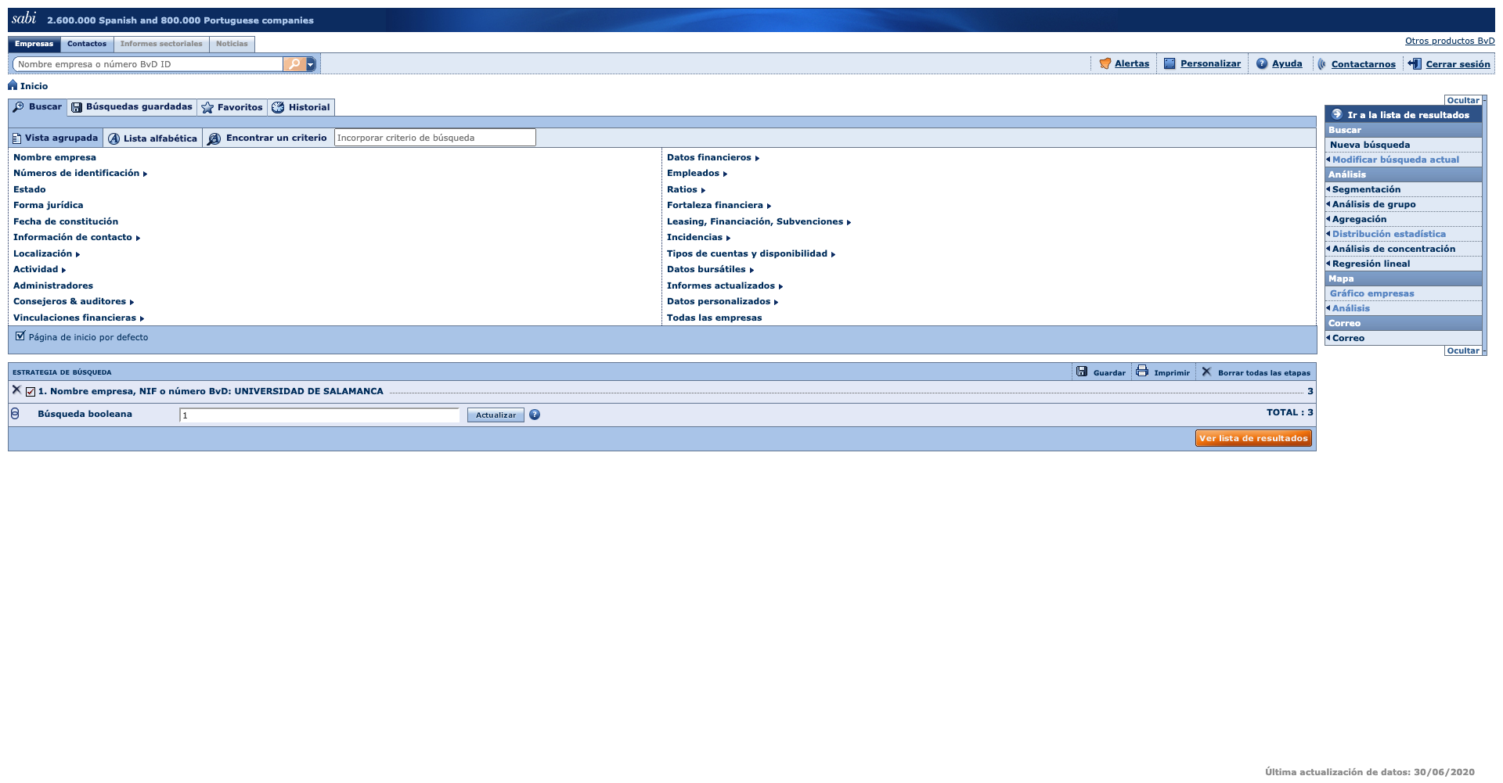Open Segmentación analysis option
This screenshot has height=783, width=1503.
(x=1366, y=189)
